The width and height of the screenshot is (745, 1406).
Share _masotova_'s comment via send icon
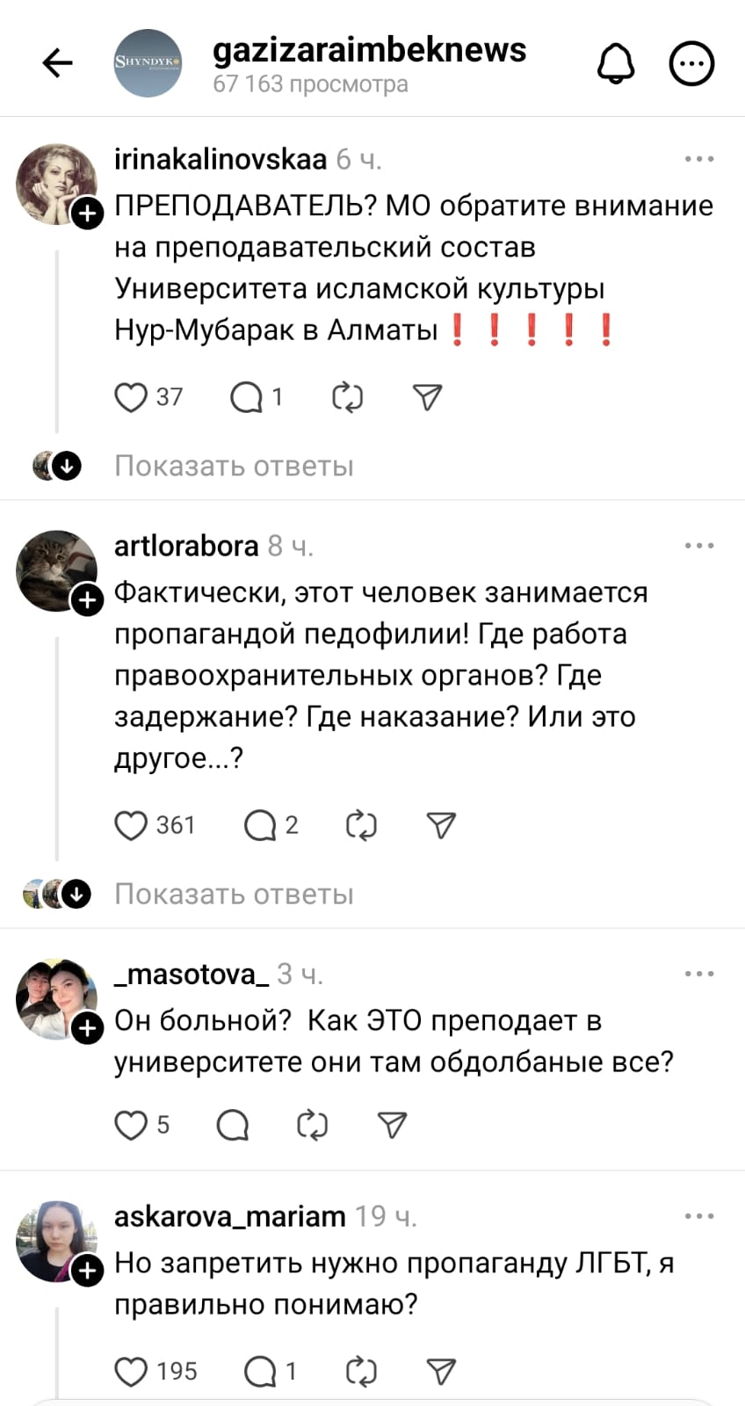point(392,1126)
